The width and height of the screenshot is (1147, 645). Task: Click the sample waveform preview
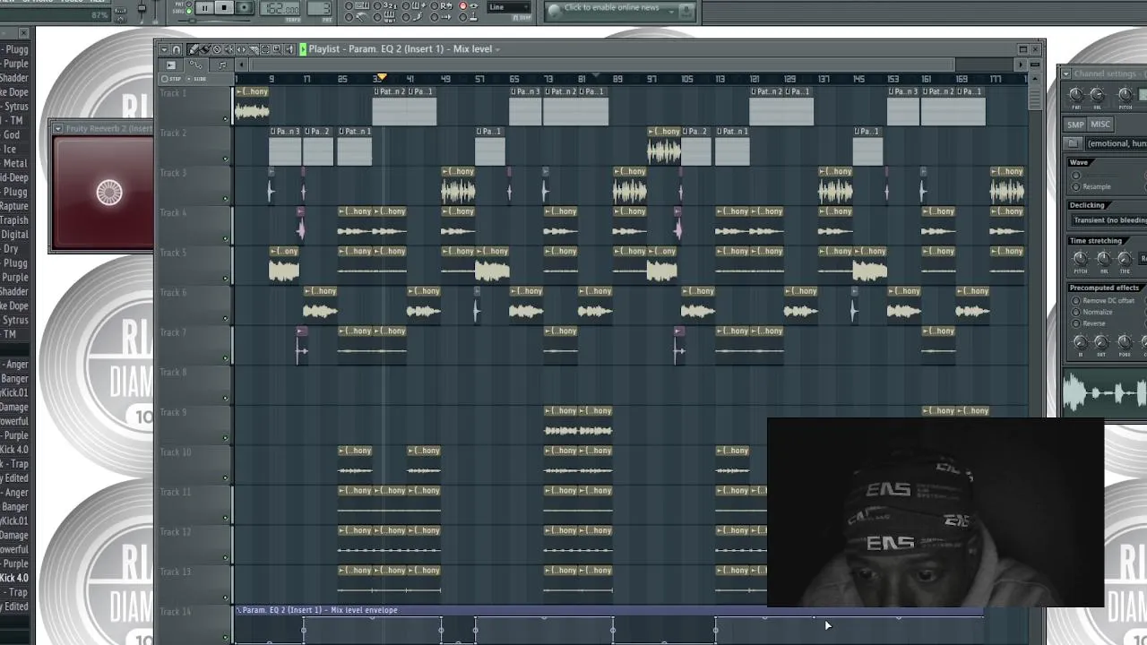click(x=1104, y=392)
